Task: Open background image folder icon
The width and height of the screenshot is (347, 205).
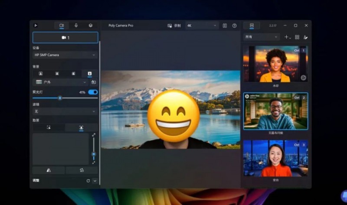Action: pos(93,82)
